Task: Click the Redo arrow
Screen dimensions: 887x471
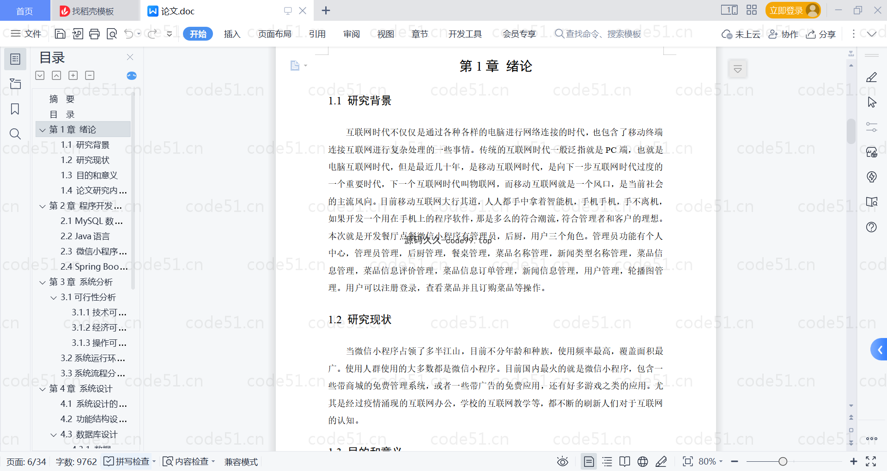Action: pyautogui.click(x=152, y=34)
